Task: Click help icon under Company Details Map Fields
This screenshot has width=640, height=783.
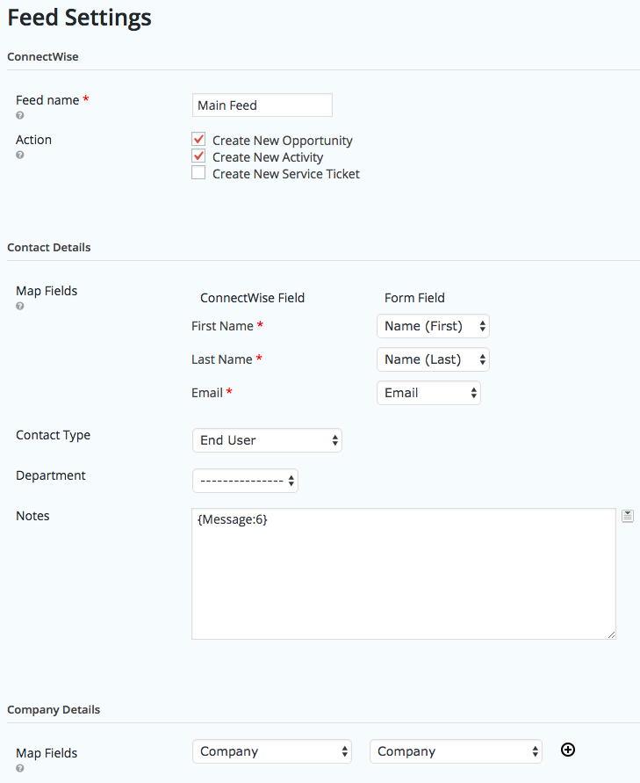Action: (x=20, y=769)
